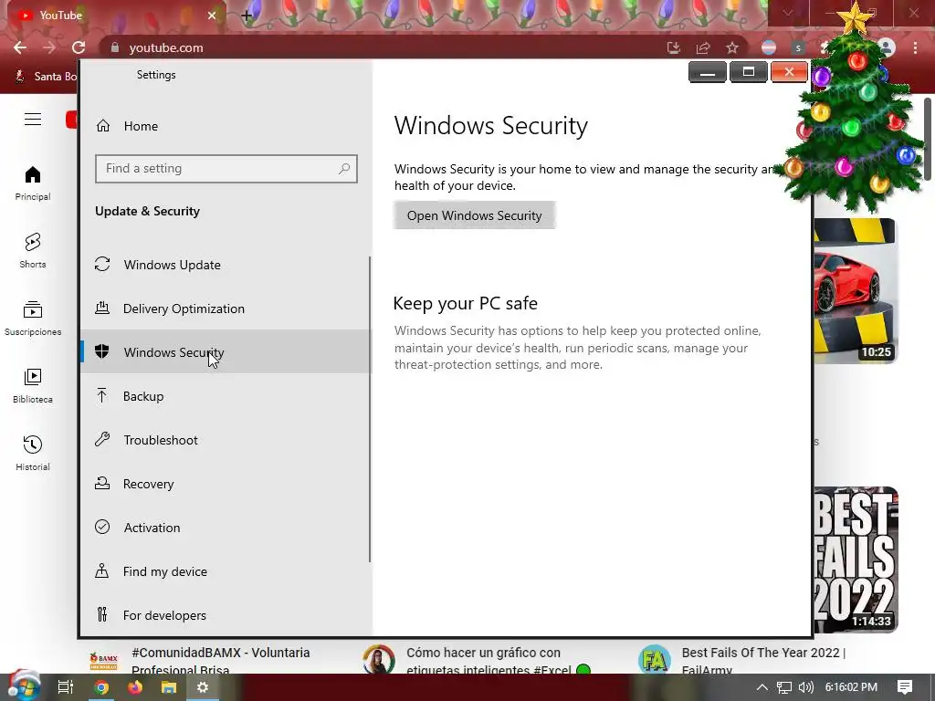Screen dimensions: 935x701
Task: Open YouTube hamburger guide menu
Action: click(33, 120)
